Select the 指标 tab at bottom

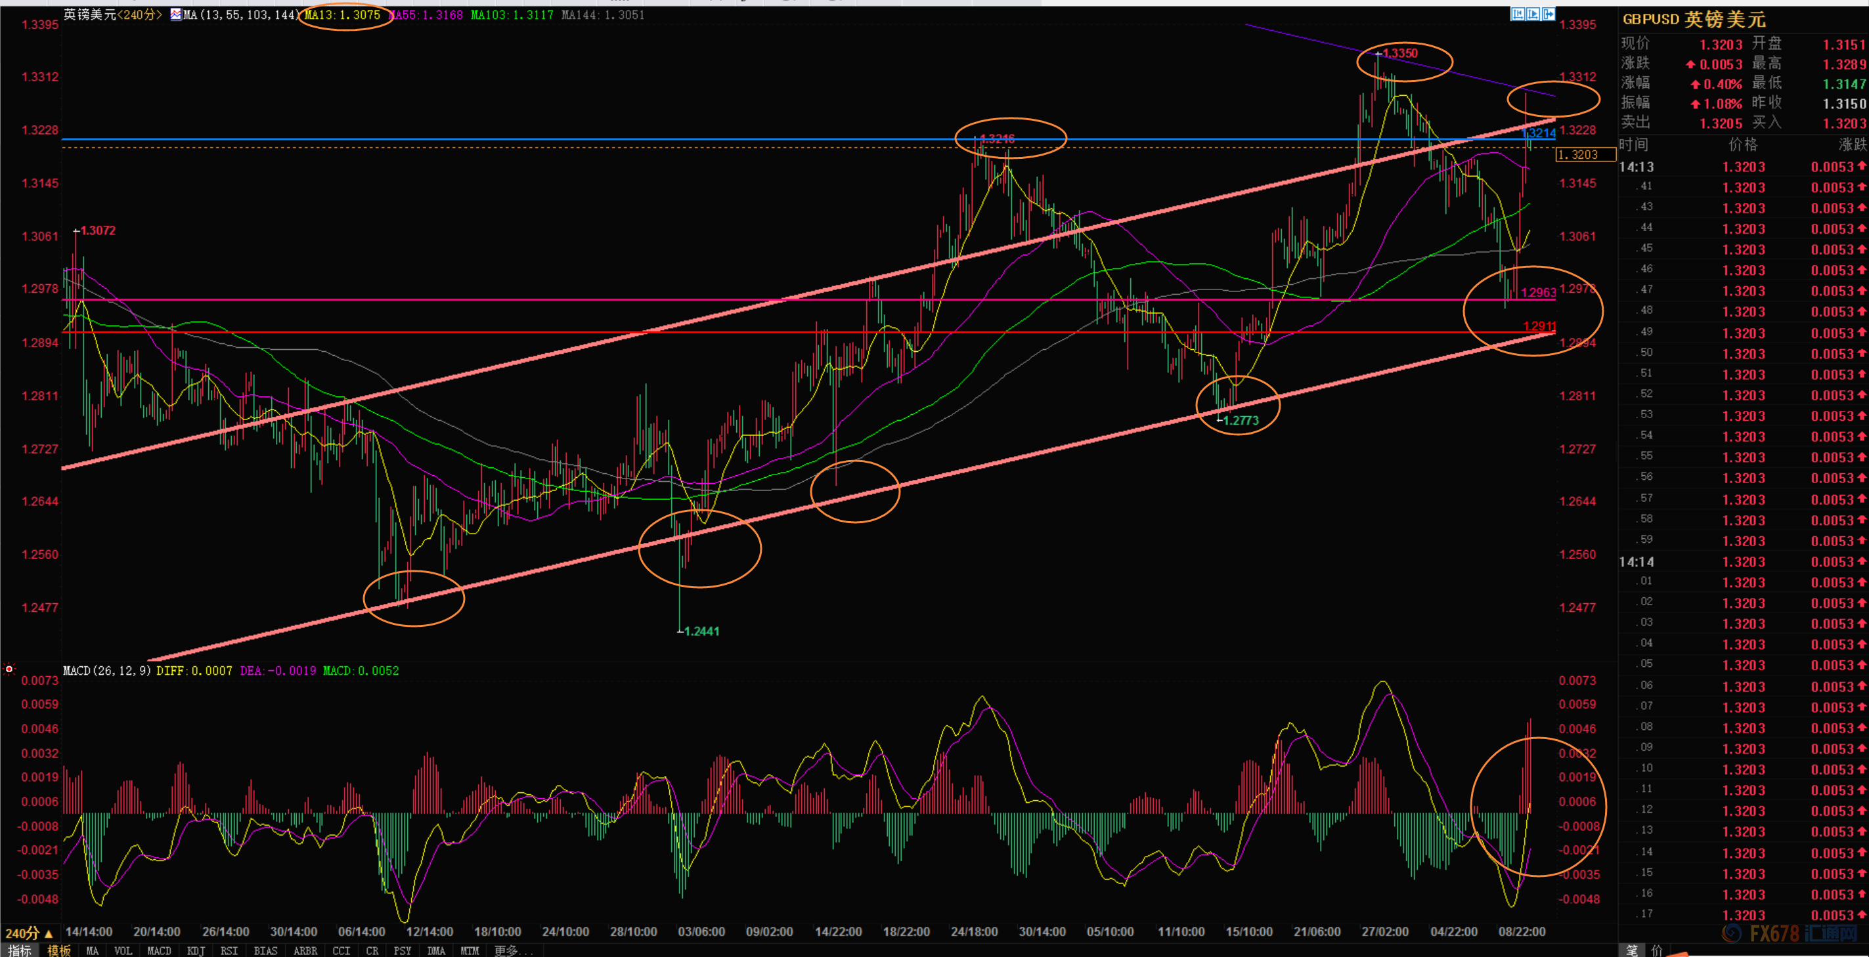tap(20, 950)
